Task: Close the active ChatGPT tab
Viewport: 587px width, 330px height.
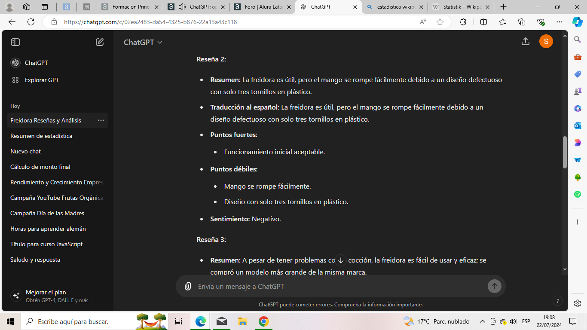Action: [x=355, y=7]
